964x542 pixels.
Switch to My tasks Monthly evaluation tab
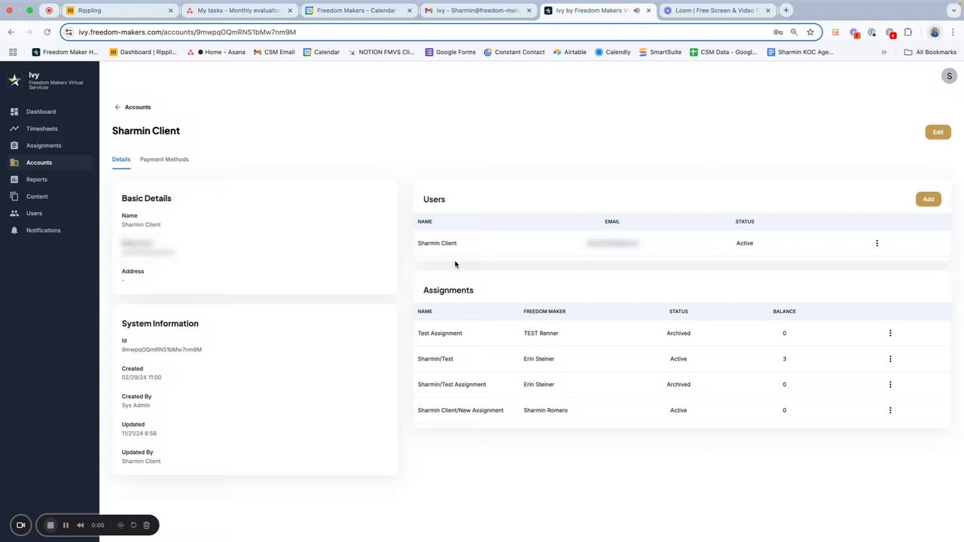(x=239, y=11)
